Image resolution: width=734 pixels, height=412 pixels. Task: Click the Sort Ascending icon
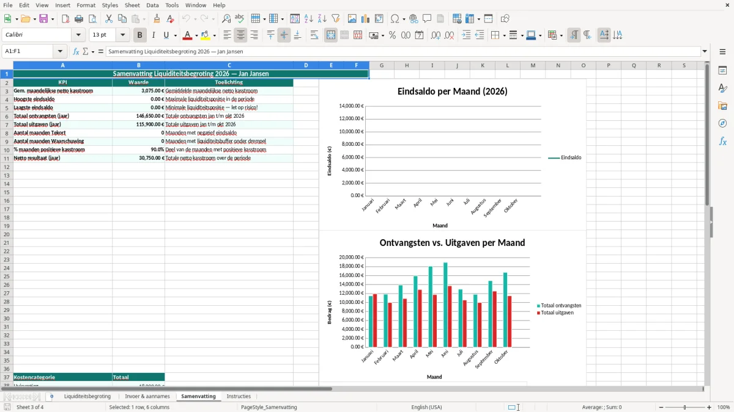(309, 19)
